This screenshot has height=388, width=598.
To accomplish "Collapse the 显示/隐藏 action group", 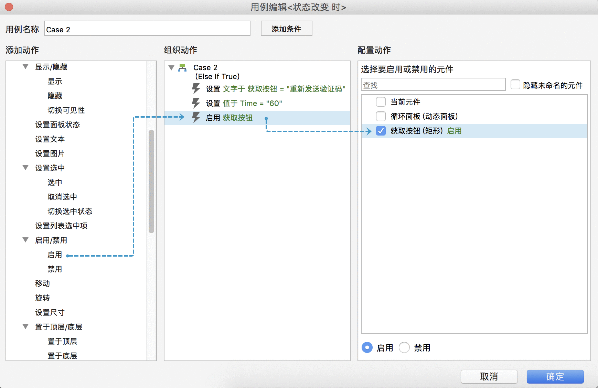I will coord(25,66).
